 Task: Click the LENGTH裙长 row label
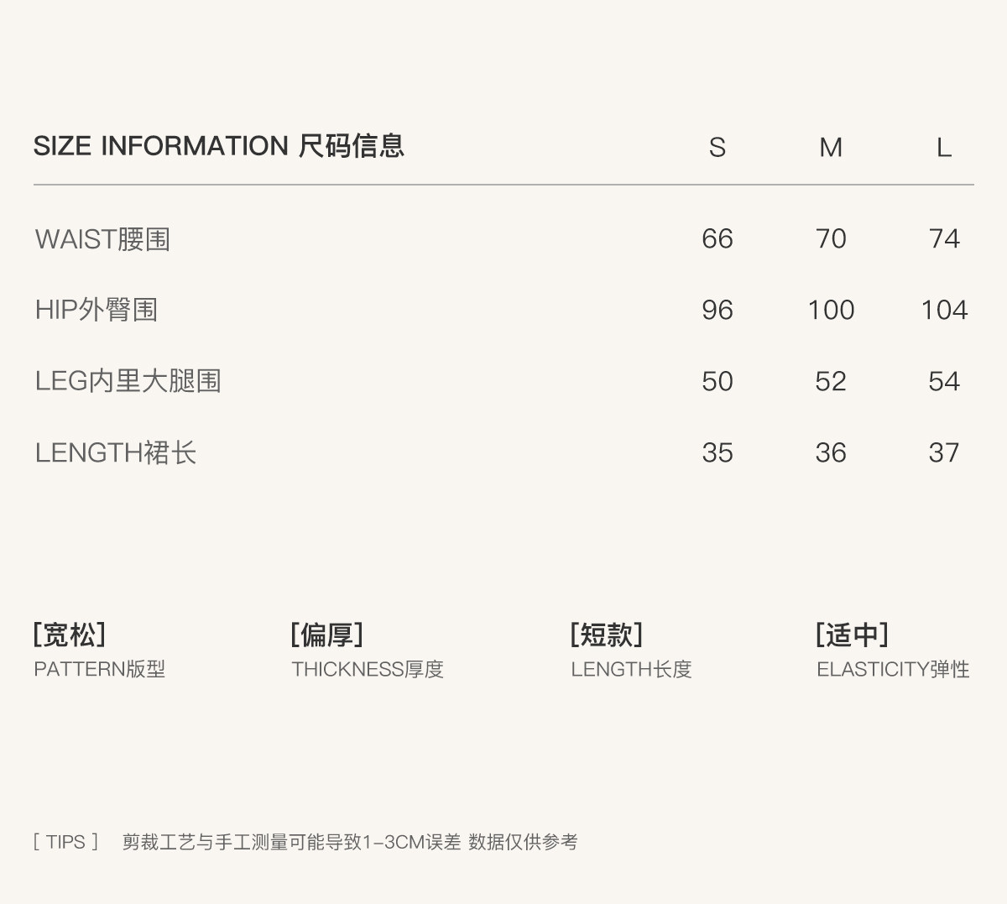tap(116, 453)
